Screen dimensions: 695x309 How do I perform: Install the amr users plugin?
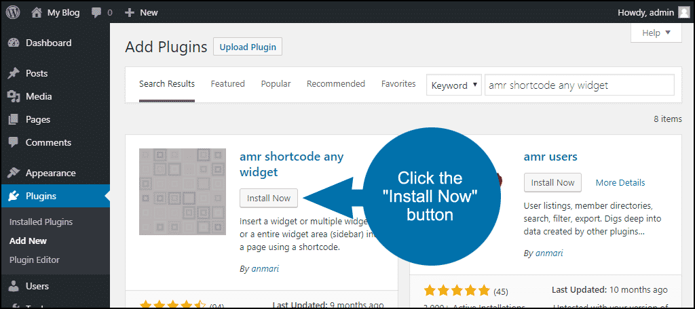click(552, 183)
